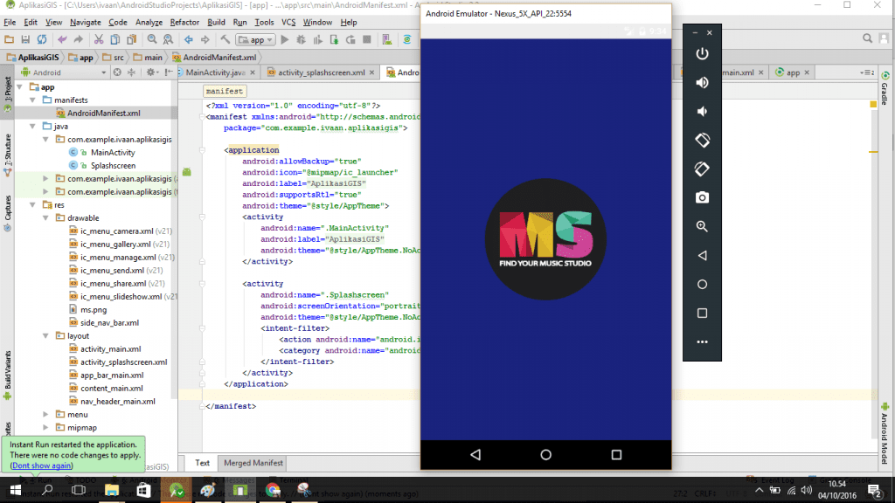Click the Make Project hammer icon

[x=225, y=39]
